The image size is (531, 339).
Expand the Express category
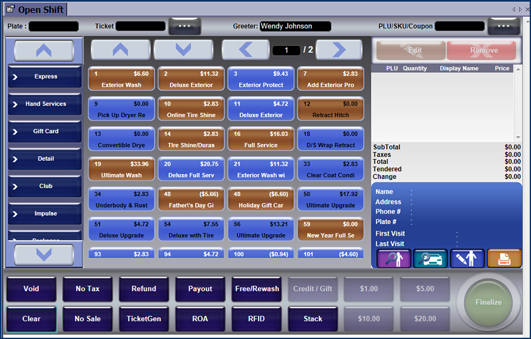45,77
